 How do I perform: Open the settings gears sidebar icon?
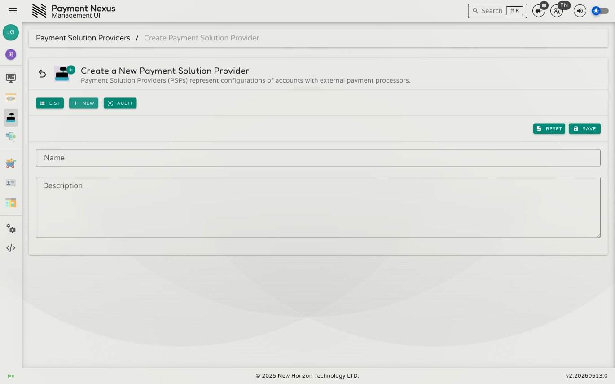tap(11, 229)
